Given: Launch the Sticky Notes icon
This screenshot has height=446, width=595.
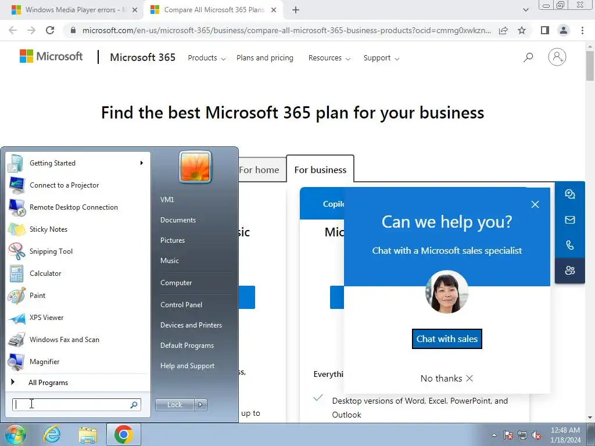Looking at the screenshot, I should click(x=16, y=229).
